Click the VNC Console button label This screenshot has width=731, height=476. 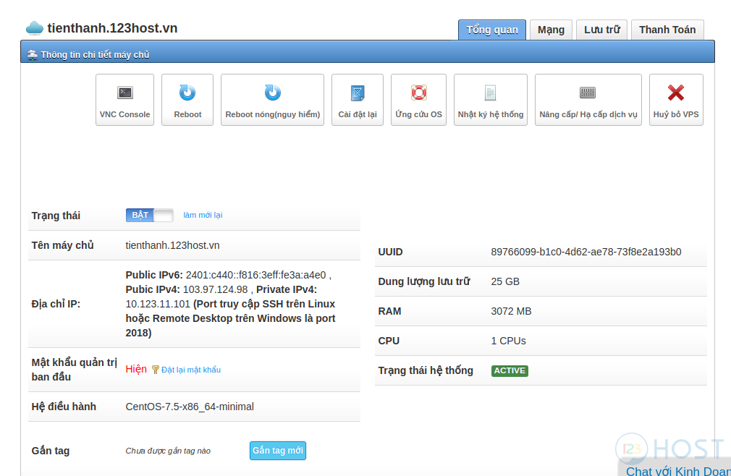[125, 114]
